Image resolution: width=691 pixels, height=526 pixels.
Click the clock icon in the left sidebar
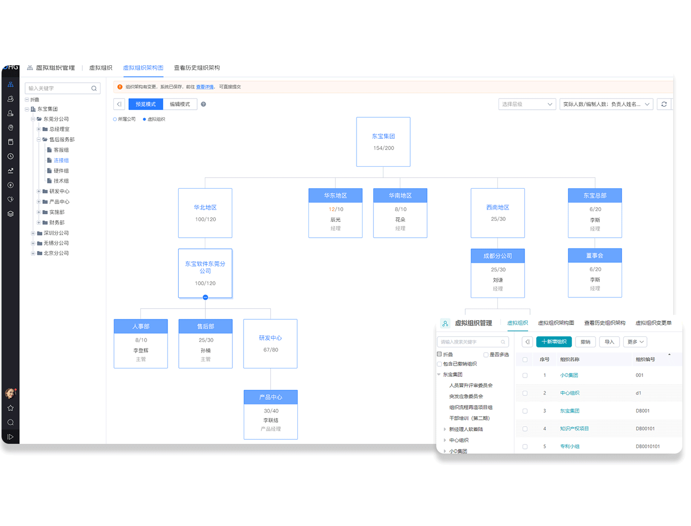10,157
